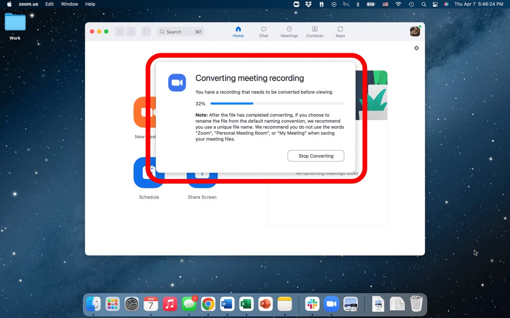Open PowerPoint from the Dock
The image size is (510, 318).
click(x=265, y=304)
